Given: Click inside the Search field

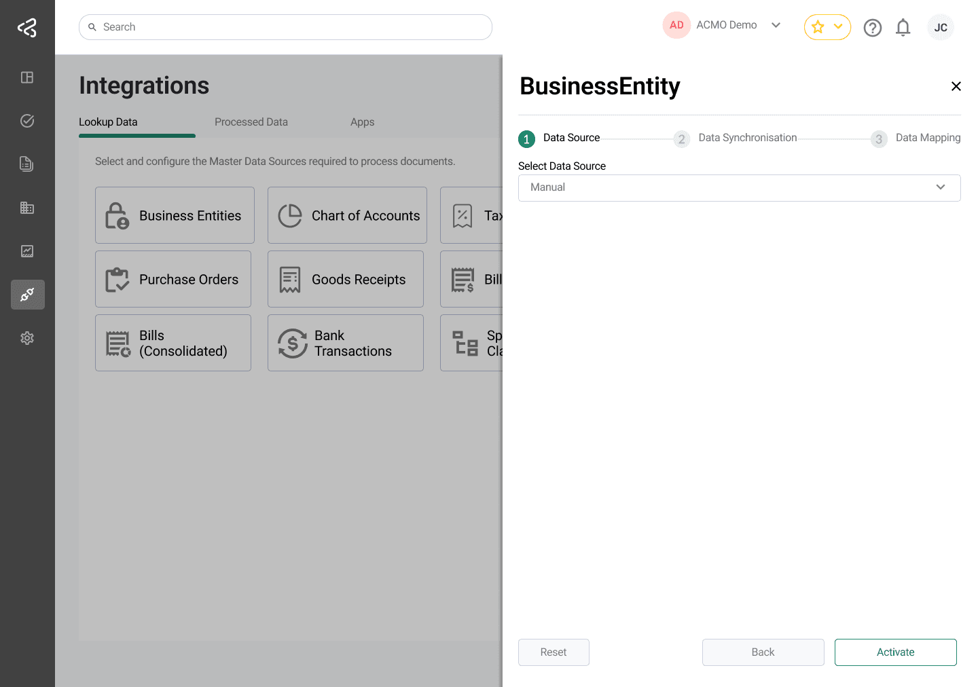Looking at the screenshot, I should pyautogui.click(x=285, y=26).
